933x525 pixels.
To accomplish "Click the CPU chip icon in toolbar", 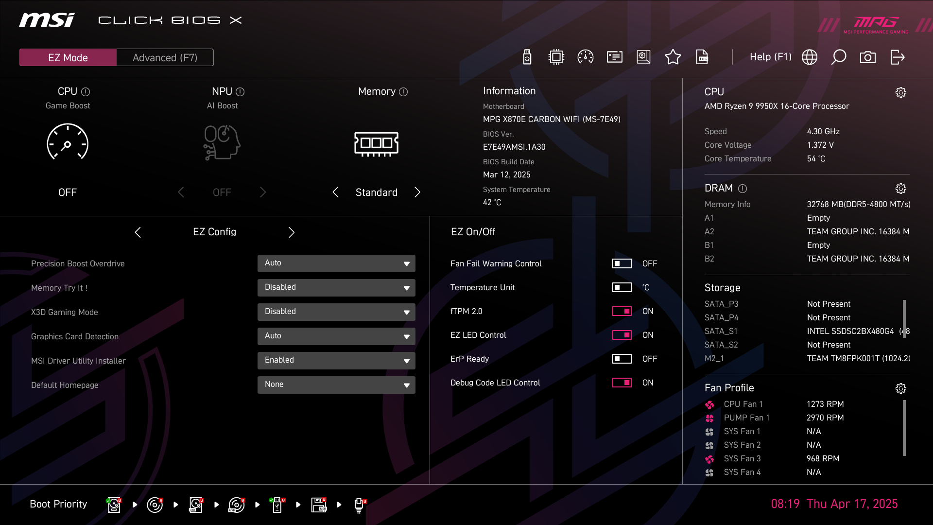I will tap(556, 57).
